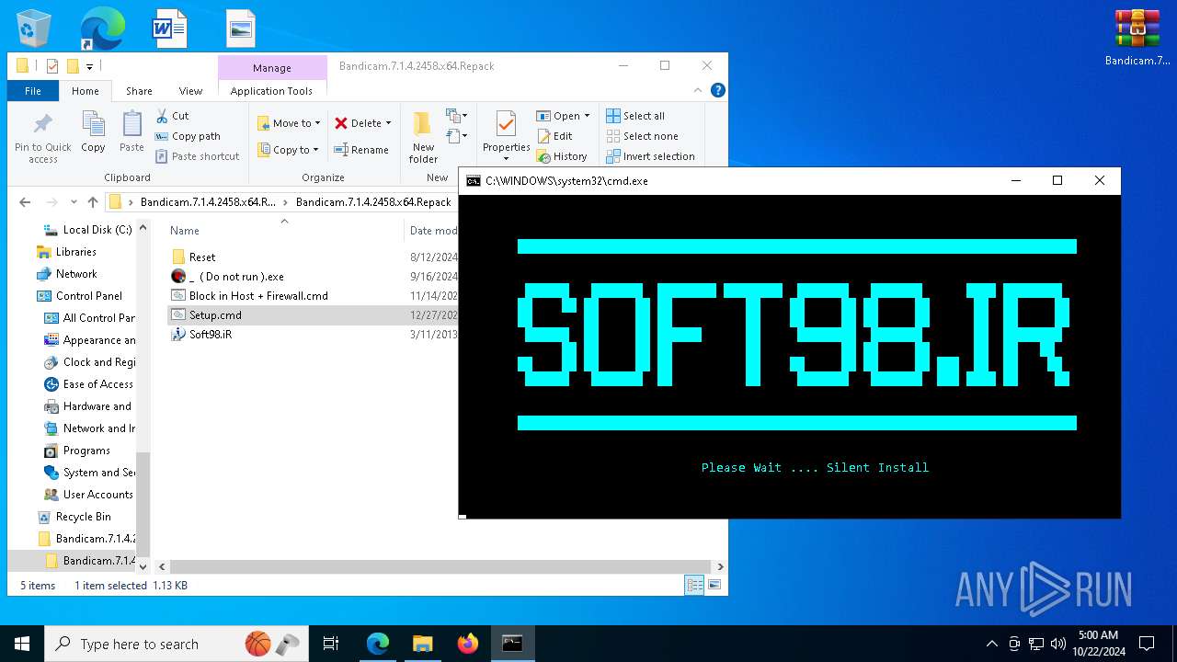Click Invert selection

650,156
